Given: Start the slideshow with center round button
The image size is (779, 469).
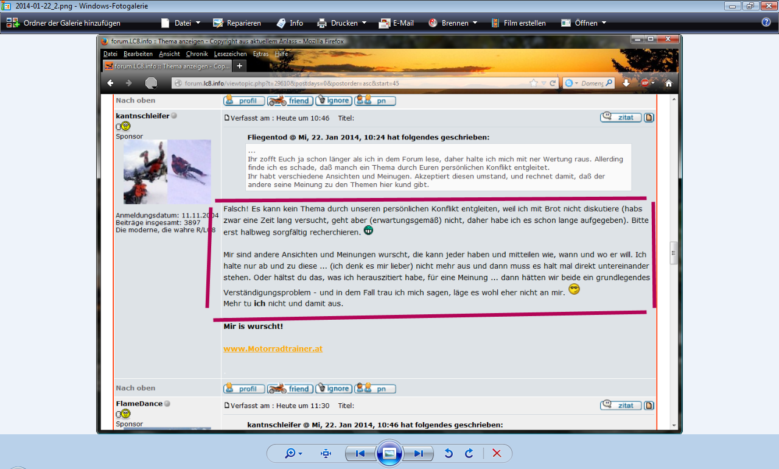Looking at the screenshot, I should tap(389, 453).
